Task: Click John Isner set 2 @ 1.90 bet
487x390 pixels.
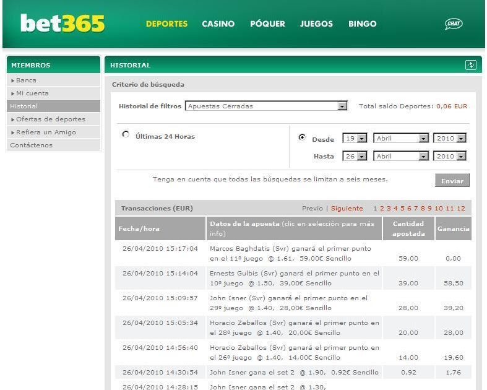Action: (x=294, y=372)
